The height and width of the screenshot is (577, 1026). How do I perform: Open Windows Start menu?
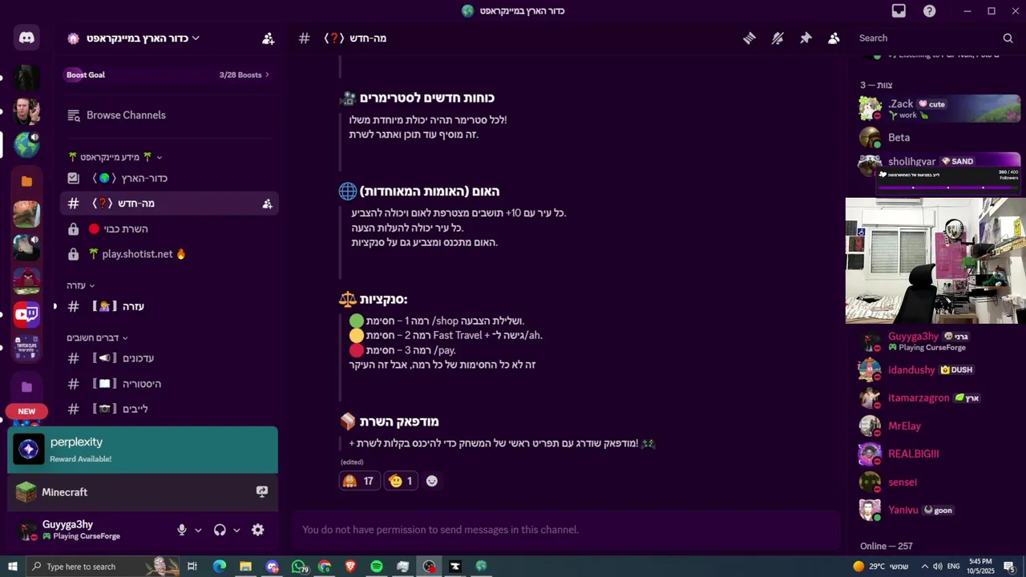[12, 567]
